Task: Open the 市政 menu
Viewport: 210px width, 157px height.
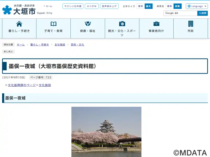Action: [x=191, y=29]
